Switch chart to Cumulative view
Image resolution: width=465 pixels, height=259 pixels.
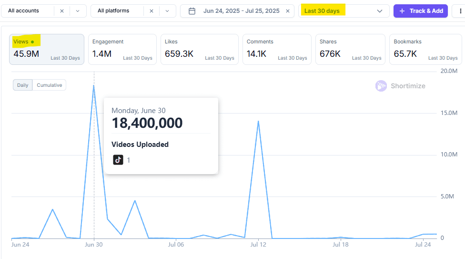pos(50,85)
